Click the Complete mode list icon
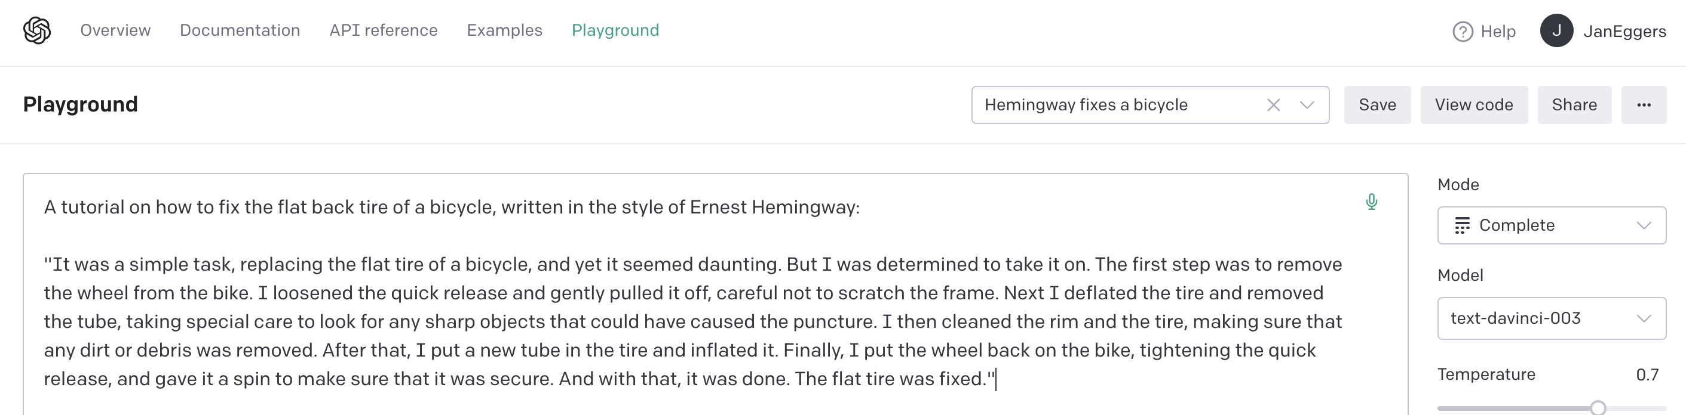The image size is (1686, 415). pyautogui.click(x=1461, y=225)
